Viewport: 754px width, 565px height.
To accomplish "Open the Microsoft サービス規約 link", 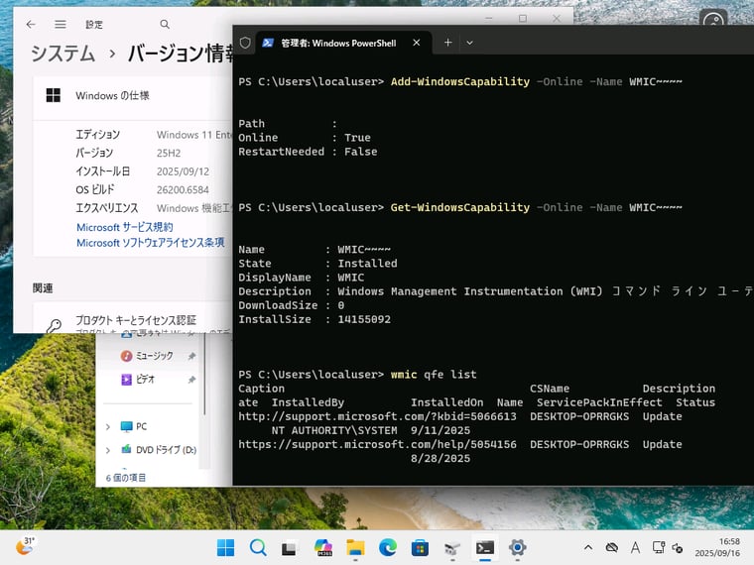I will click(125, 227).
